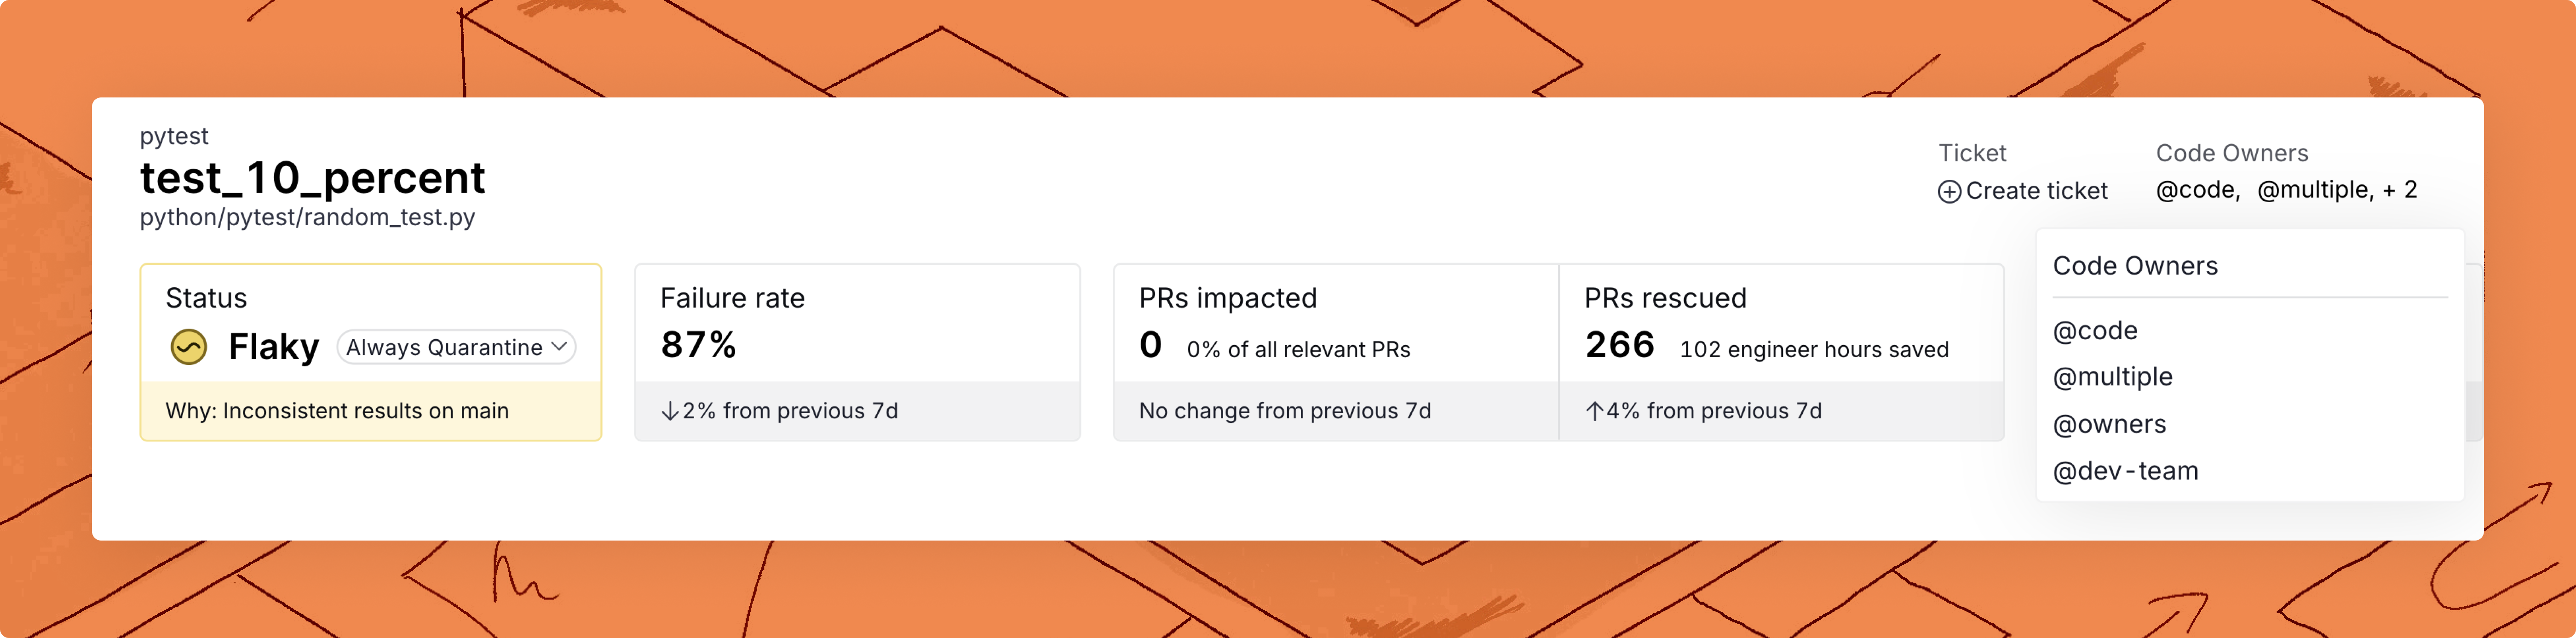The height and width of the screenshot is (638, 2576).
Task: Open the Always Quarantine dropdown
Action: click(x=456, y=347)
